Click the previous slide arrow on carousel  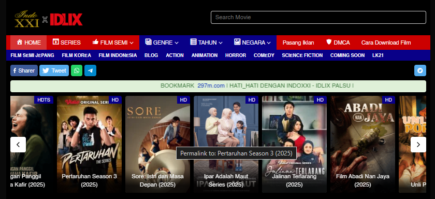click(x=18, y=145)
